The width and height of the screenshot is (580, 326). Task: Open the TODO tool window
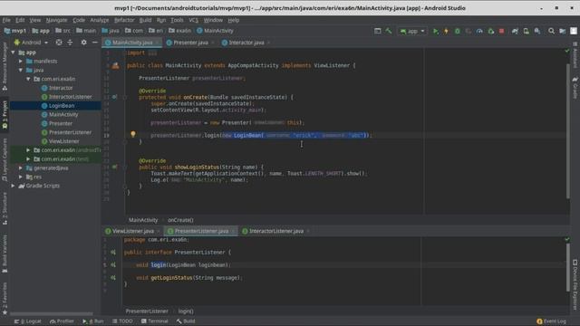click(122, 321)
